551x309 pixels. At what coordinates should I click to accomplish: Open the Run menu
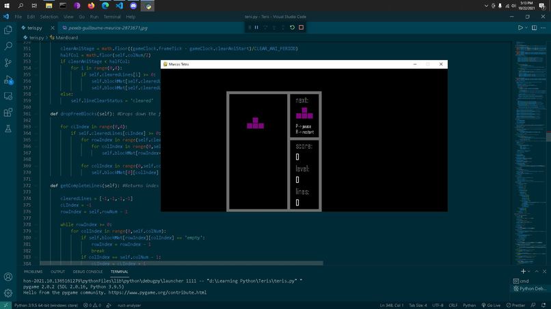tap(94, 16)
